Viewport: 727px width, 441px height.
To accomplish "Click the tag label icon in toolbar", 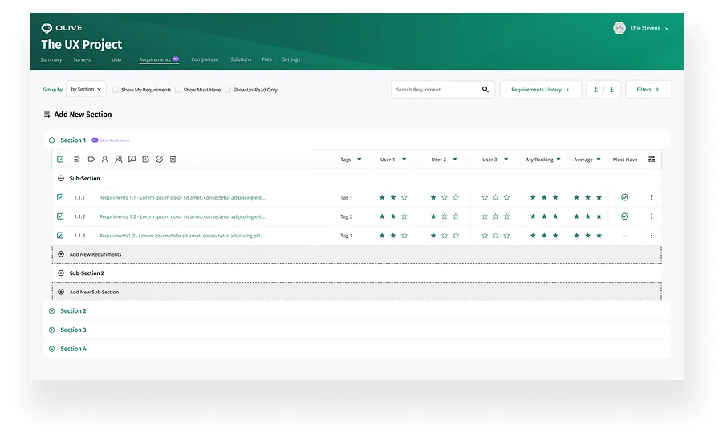I will pos(91,160).
